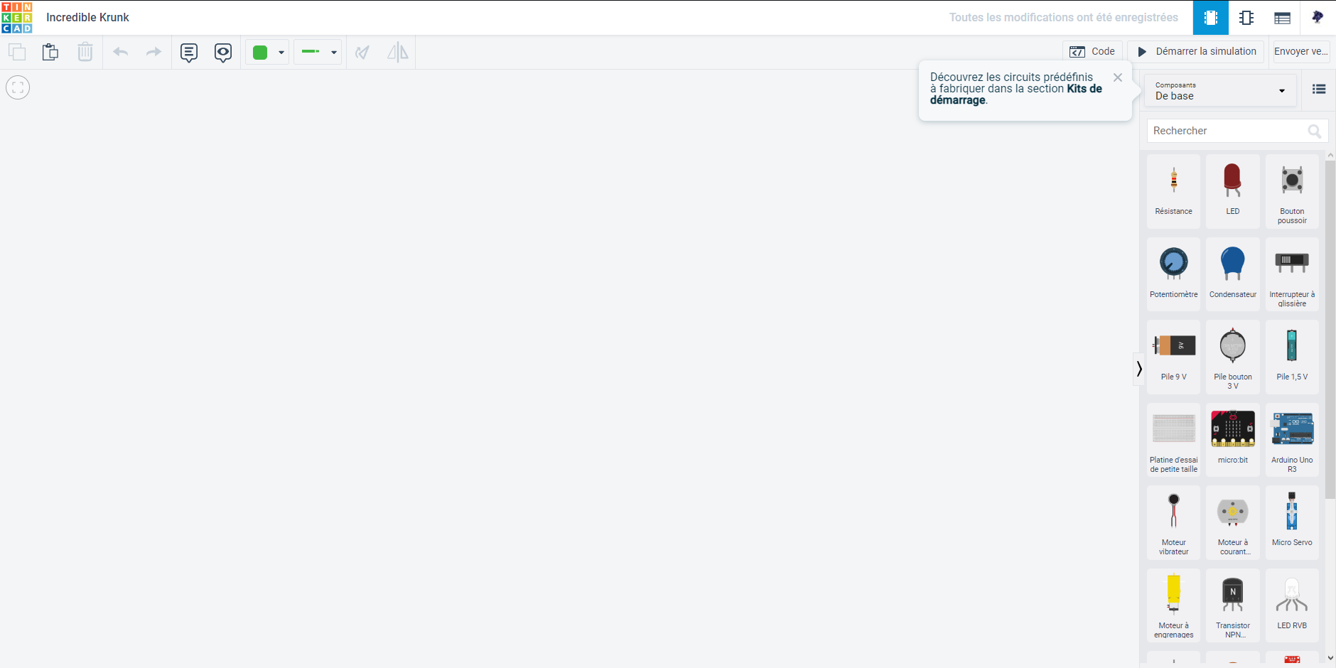
Task: Toggle notes visibility eye icon
Action: [x=223, y=53]
